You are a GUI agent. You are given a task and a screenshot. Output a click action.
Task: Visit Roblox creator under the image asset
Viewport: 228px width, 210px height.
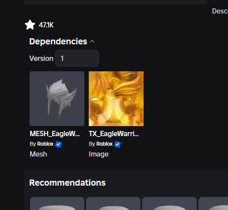(x=104, y=144)
